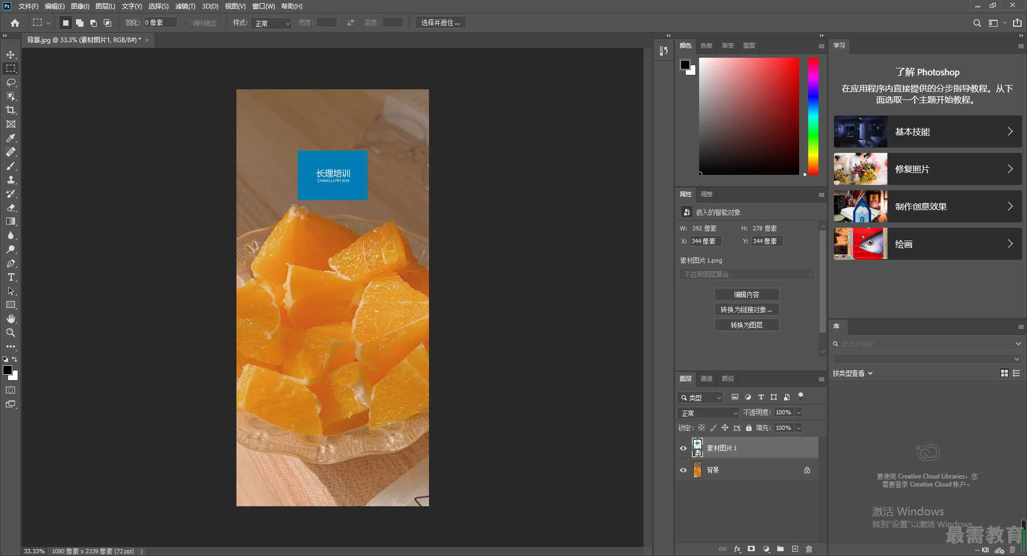Select the Clone Stamp tool

click(11, 180)
